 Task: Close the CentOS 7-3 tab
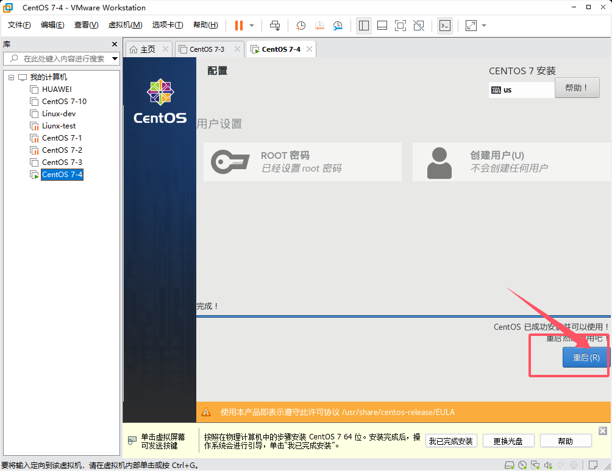[237, 49]
